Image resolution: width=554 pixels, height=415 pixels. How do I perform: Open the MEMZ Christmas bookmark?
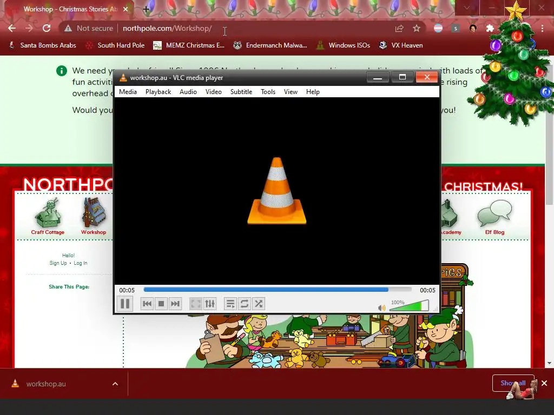[x=189, y=45]
